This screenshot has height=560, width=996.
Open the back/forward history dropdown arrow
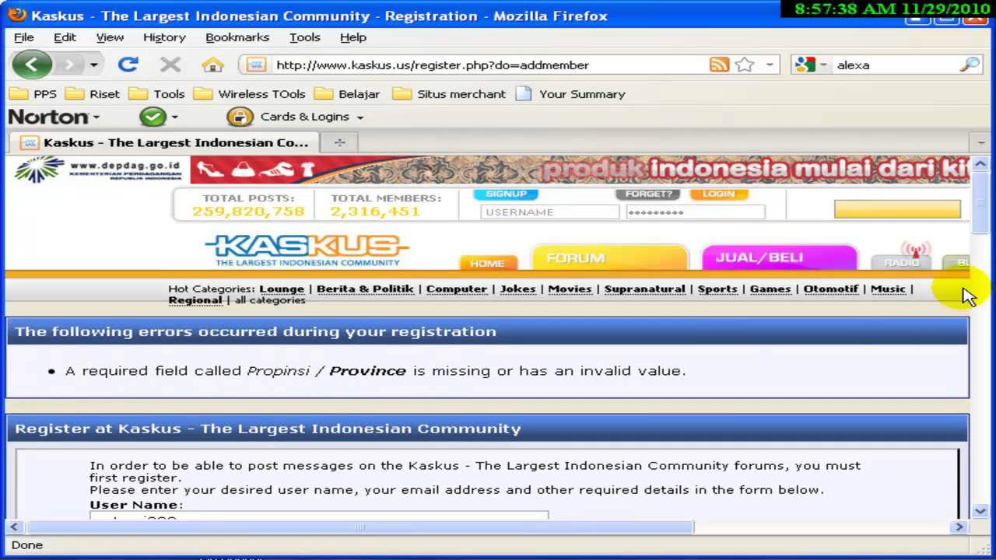pyautogui.click(x=93, y=65)
